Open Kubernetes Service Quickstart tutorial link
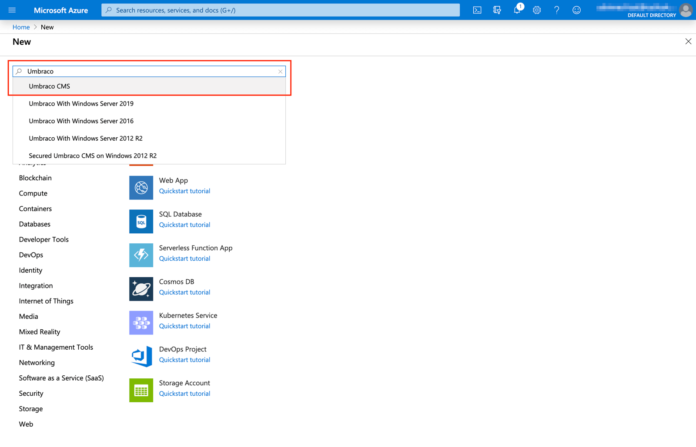Image resolution: width=696 pixels, height=447 pixels. click(x=184, y=326)
